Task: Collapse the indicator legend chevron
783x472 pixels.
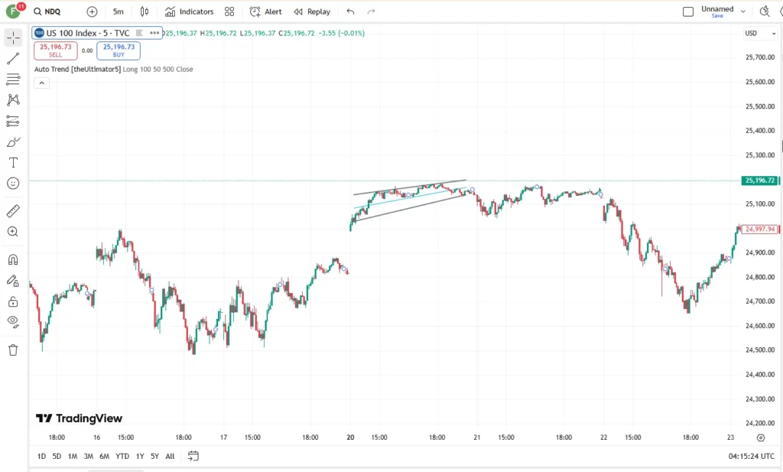Action: pyautogui.click(x=41, y=83)
